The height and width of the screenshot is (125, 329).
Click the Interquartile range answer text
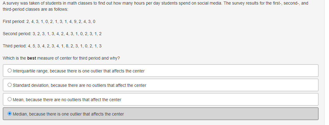click(x=78, y=71)
